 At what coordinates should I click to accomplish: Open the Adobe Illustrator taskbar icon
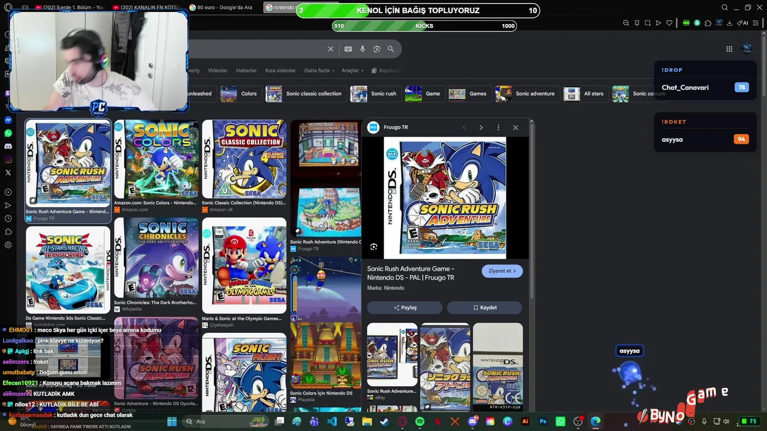[526, 421]
